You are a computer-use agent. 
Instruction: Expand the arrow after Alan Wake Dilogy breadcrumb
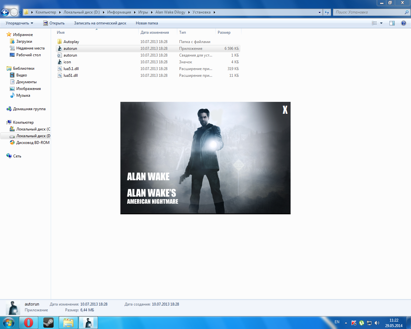(x=189, y=12)
